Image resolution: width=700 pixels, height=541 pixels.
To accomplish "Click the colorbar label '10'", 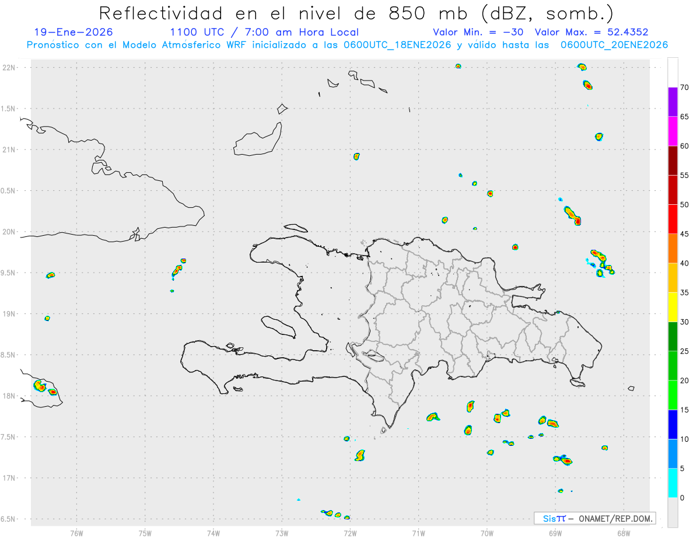I will pos(685,439).
